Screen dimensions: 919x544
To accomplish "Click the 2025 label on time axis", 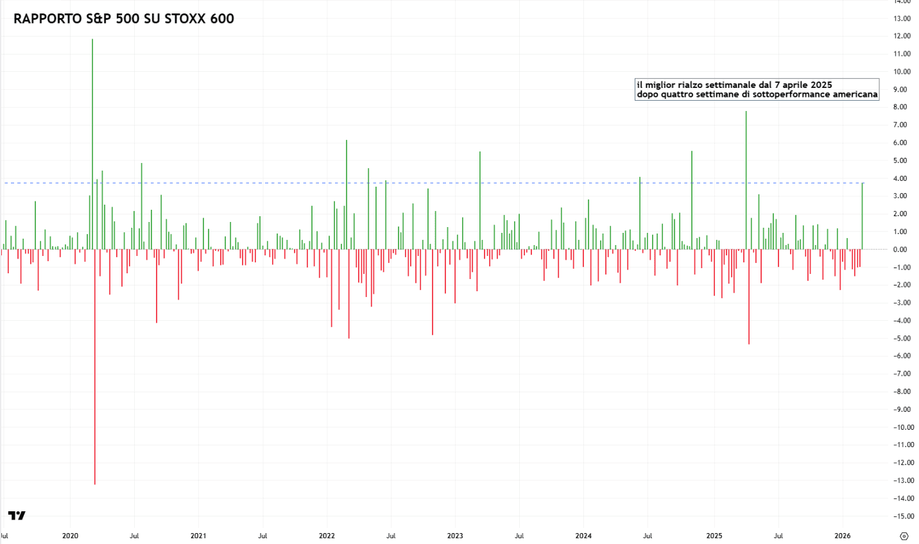I will [x=714, y=536].
